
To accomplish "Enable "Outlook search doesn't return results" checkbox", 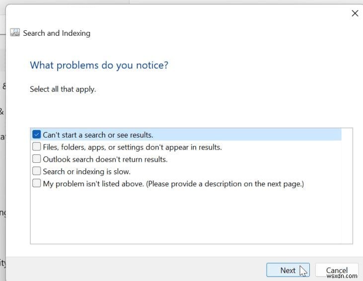I will point(37,159).
